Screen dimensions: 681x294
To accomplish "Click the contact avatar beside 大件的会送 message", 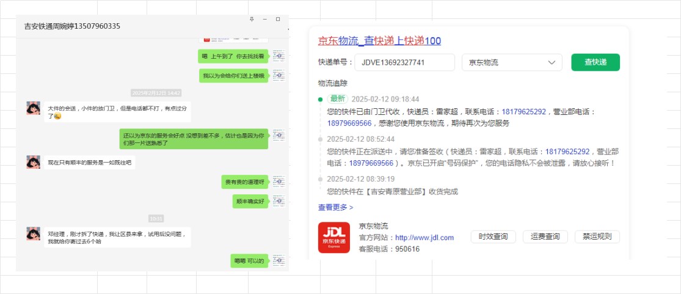I will click(x=34, y=108).
